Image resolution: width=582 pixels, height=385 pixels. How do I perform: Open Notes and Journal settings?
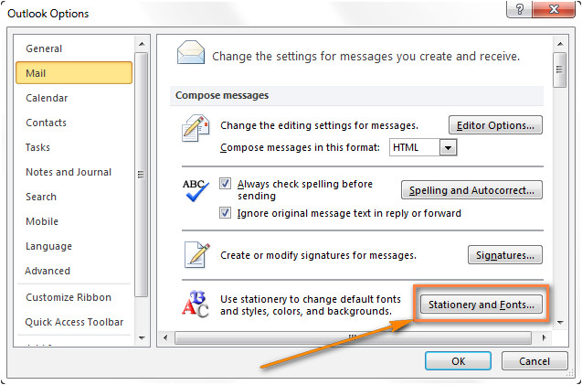click(x=69, y=172)
